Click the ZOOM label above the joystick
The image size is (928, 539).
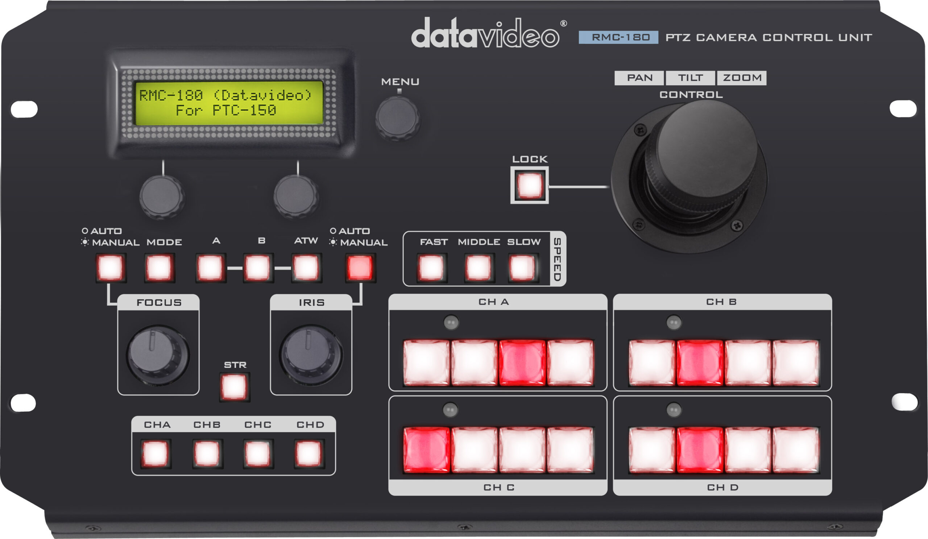[742, 78]
